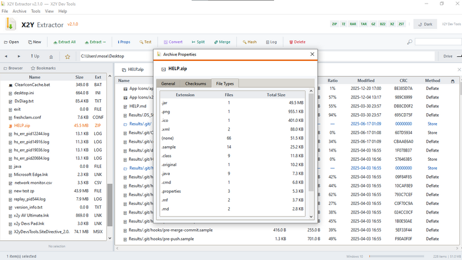Click the Merge toolbar button
The width and height of the screenshot is (462, 260).
click(222, 42)
